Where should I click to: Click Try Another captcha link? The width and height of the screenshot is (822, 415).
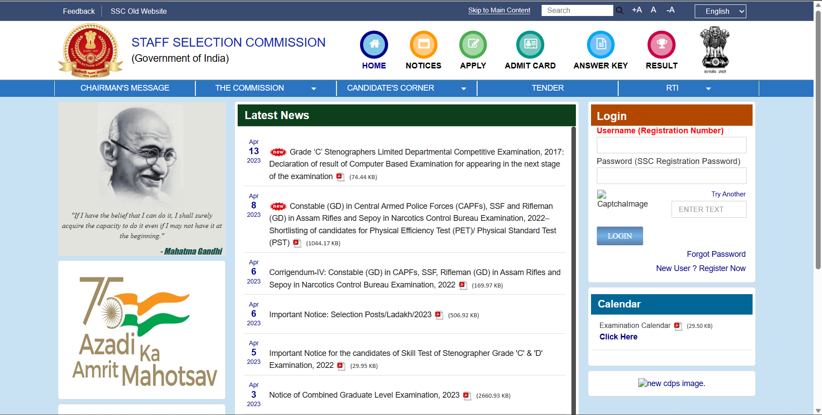click(728, 194)
